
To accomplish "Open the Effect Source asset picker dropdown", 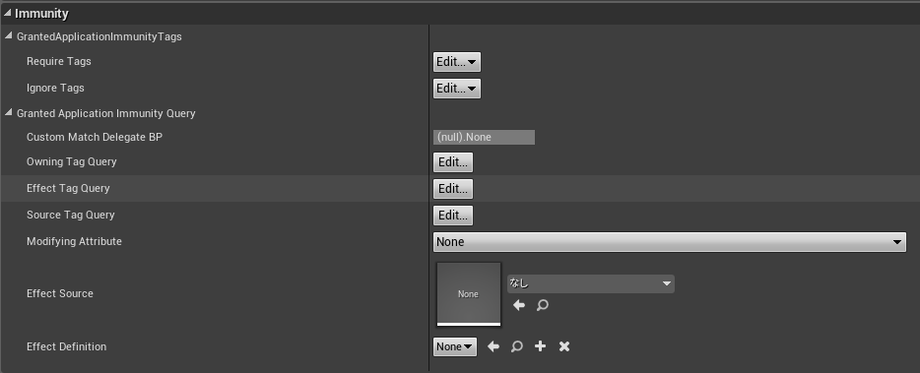I will pyautogui.click(x=590, y=283).
